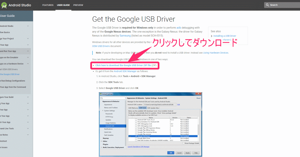Select the USER GUIDE navigation tab
Screen dimensions: 300x157
click(x=63, y=5)
